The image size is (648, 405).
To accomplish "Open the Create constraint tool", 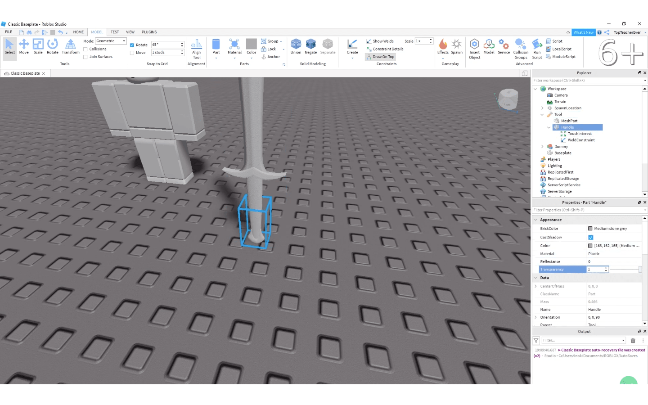I will (352, 47).
